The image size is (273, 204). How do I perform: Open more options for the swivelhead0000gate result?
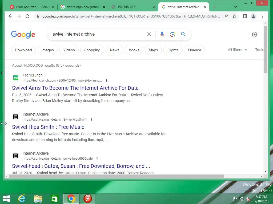point(97,159)
